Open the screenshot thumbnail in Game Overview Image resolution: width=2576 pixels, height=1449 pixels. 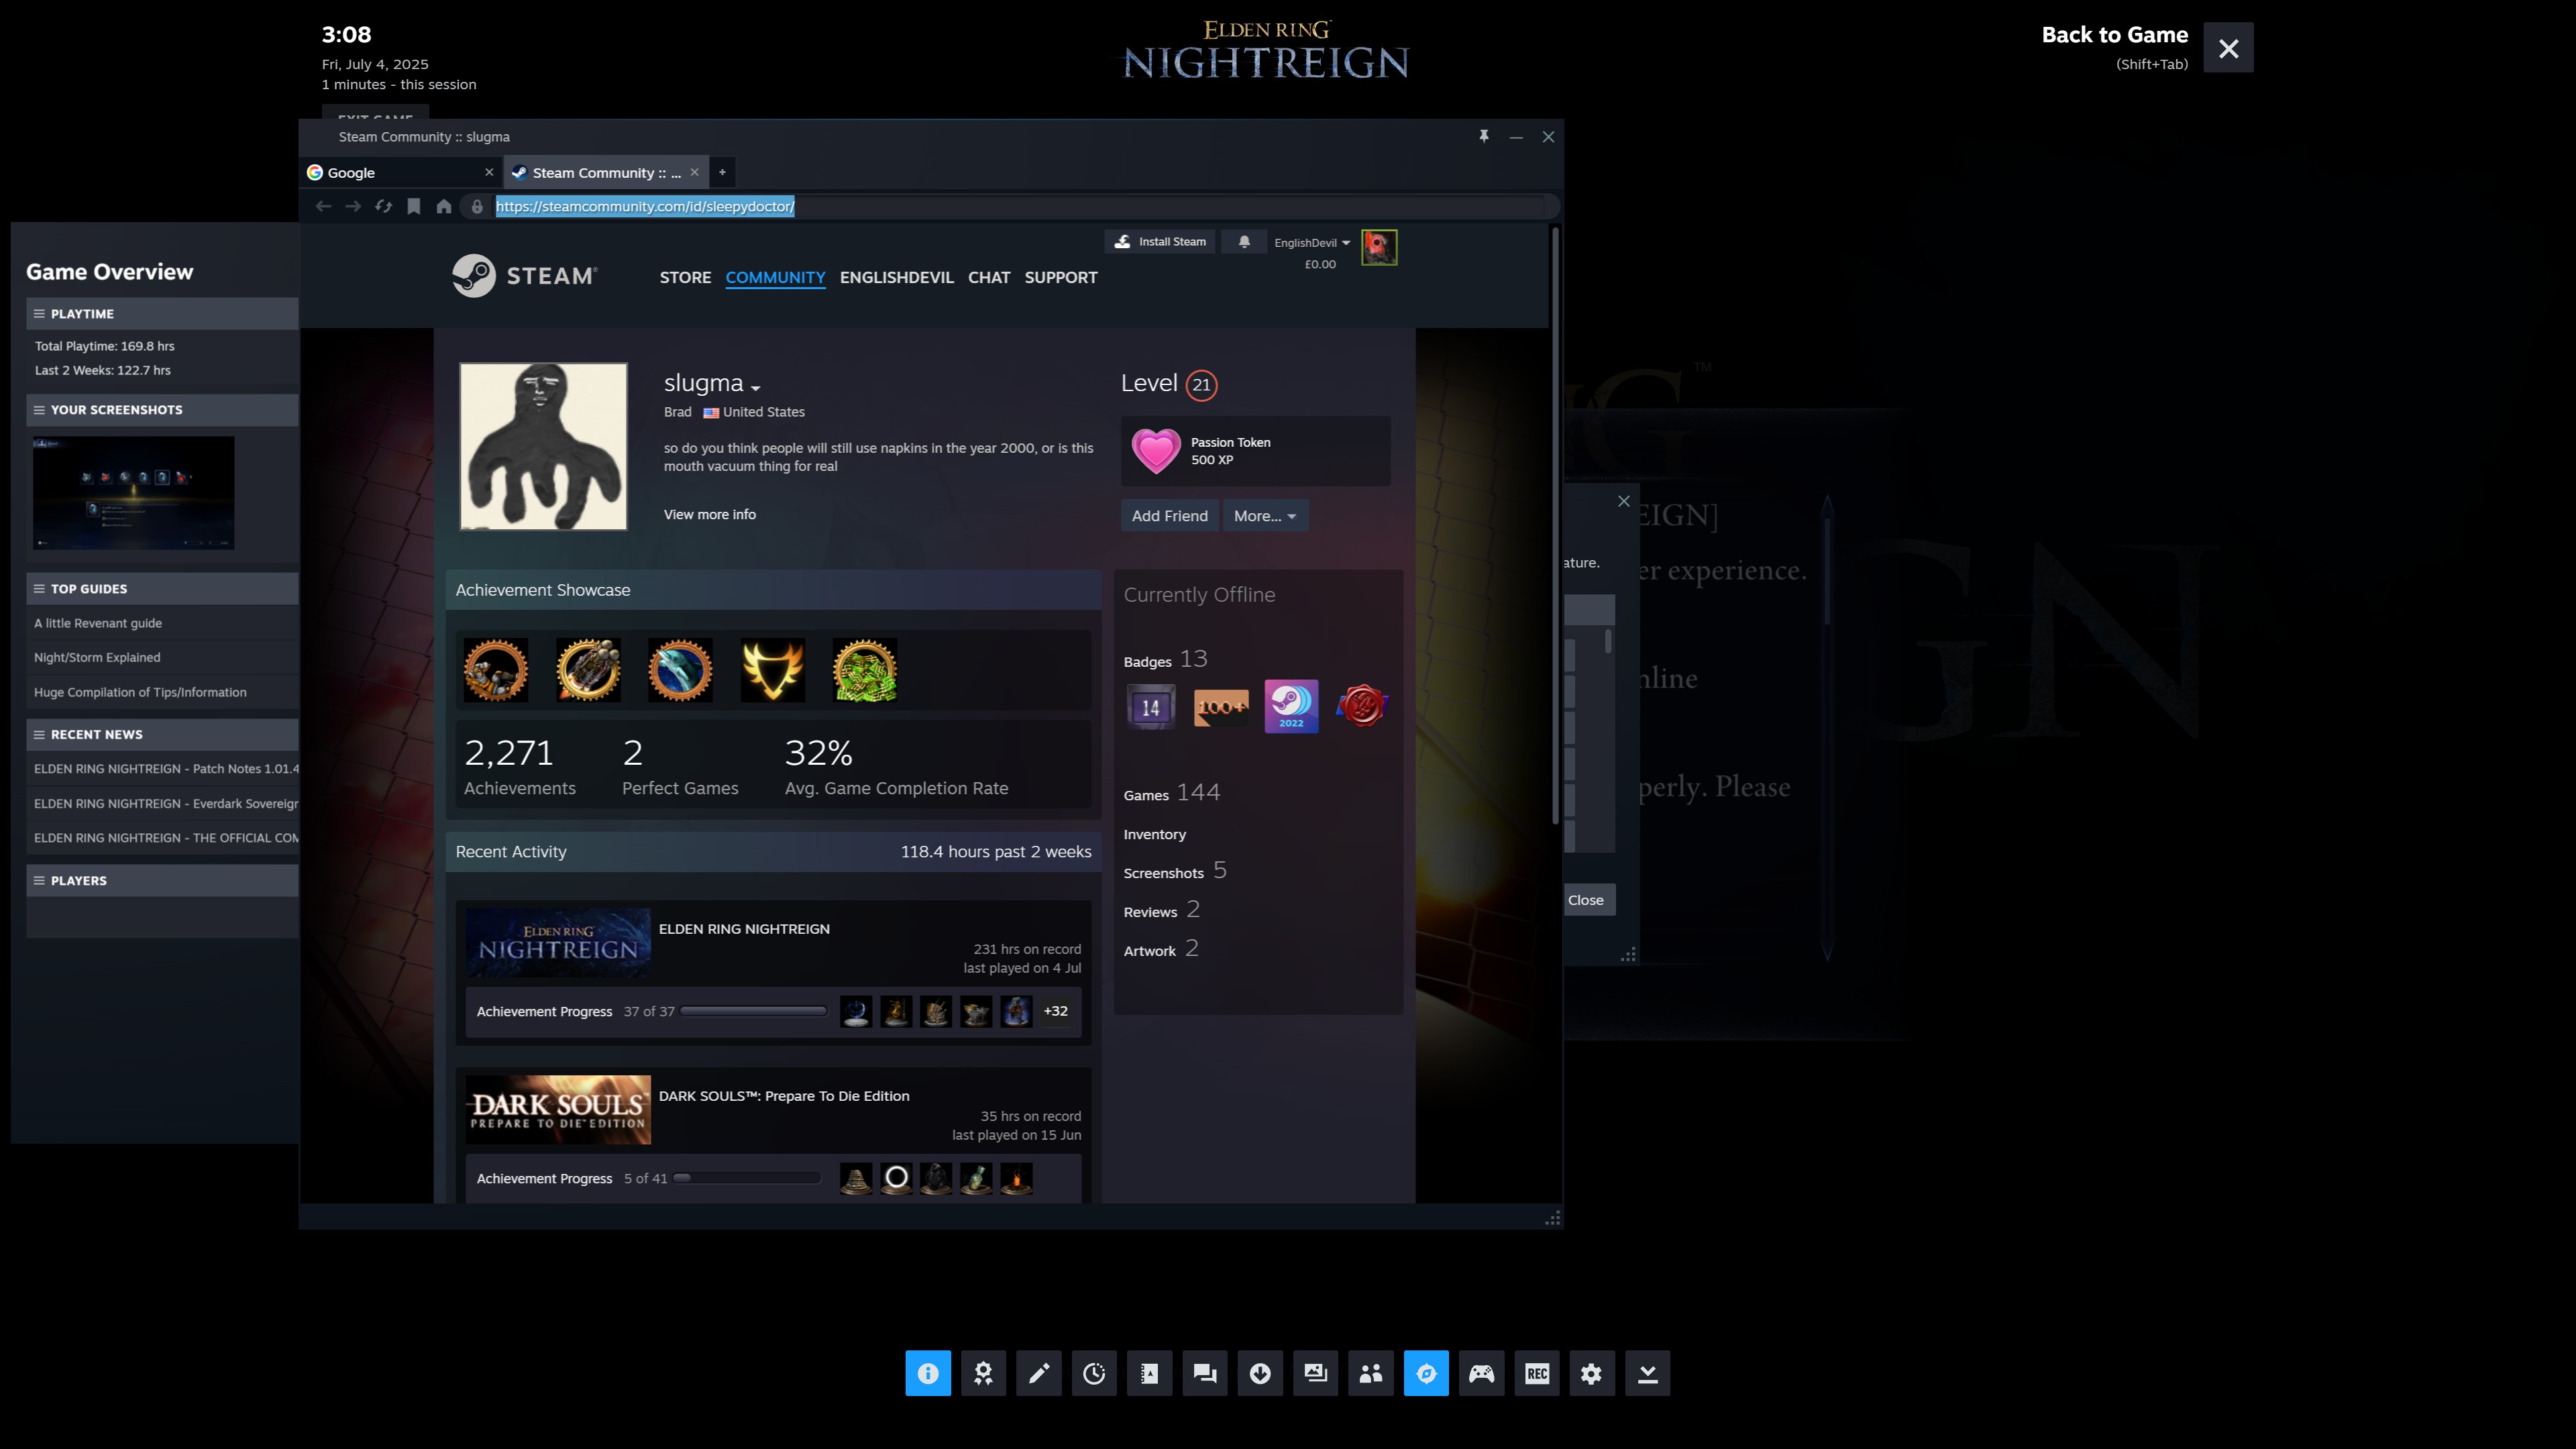coord(134,492)
